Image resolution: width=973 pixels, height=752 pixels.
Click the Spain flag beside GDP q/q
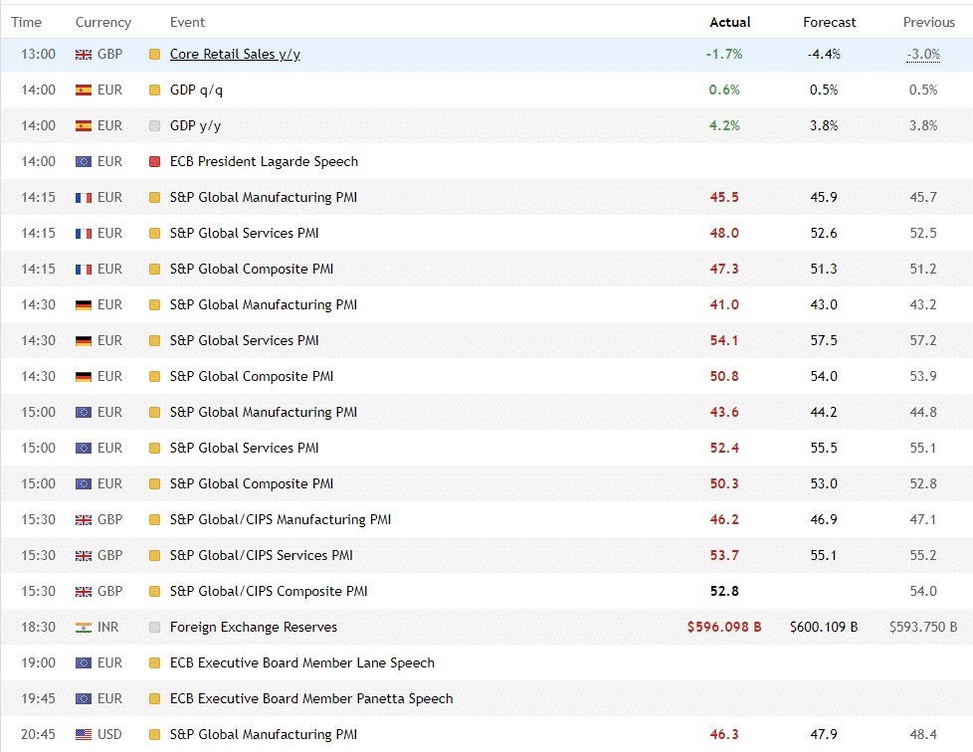pos(84,90)
